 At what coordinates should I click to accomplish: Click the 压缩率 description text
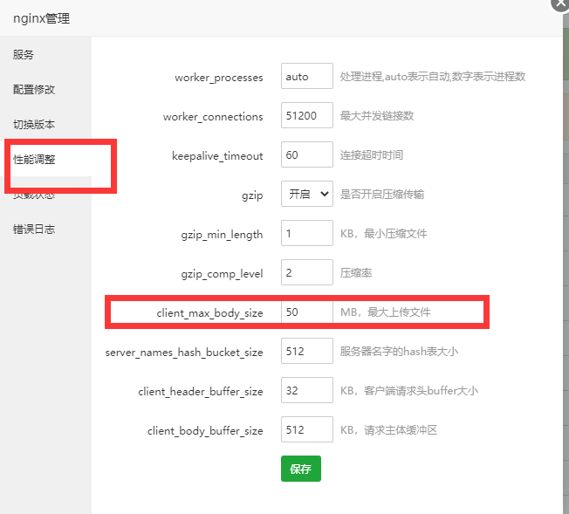click(x=356, y=272)
